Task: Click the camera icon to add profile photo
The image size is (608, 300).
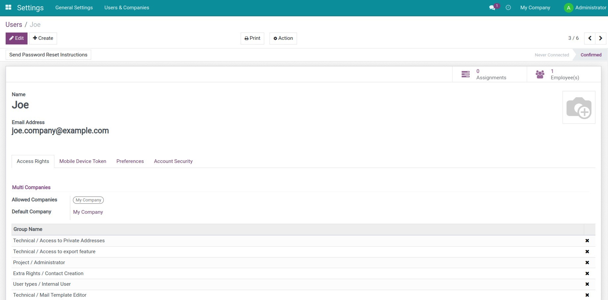Action: (x=579, y=107)
